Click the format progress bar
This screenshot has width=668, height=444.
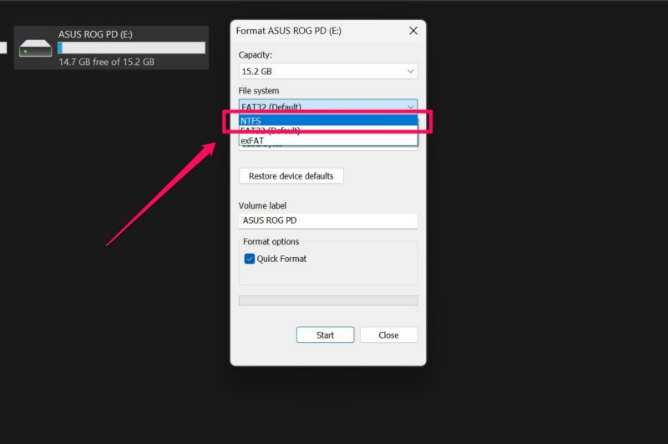pyautogui.click(x=327, y=300)
